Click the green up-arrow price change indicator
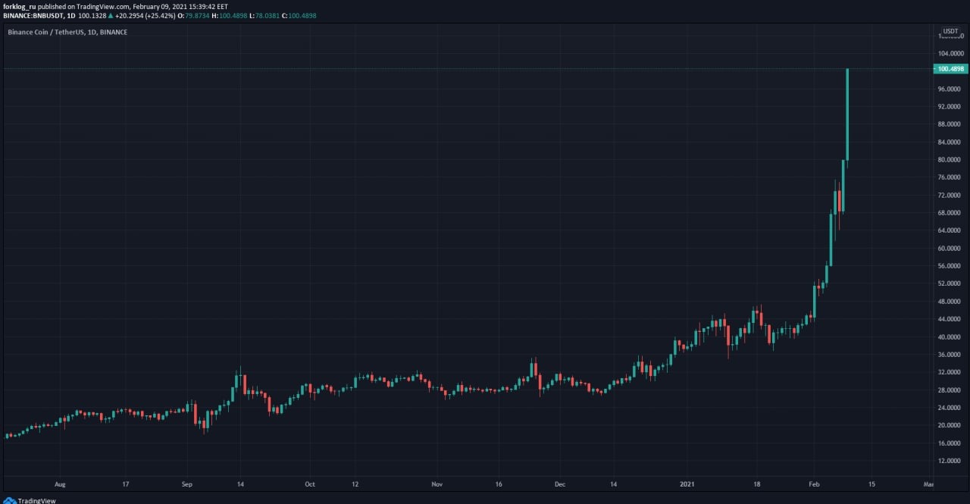970x504 pixels. [111, 14]
